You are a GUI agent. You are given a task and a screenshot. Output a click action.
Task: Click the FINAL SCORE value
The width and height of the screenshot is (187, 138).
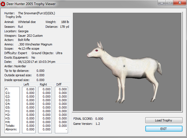coord(99,119)
